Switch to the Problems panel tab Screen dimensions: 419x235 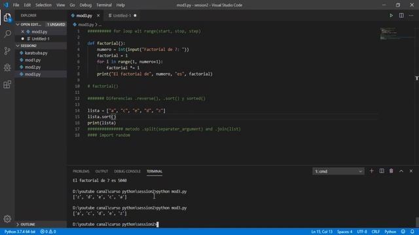coord(81,171)
